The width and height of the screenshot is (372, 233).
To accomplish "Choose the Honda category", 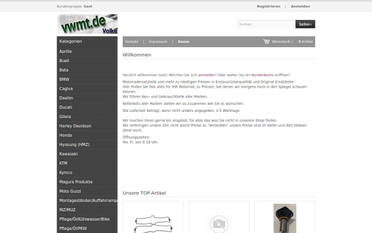I will pos(87,135).
